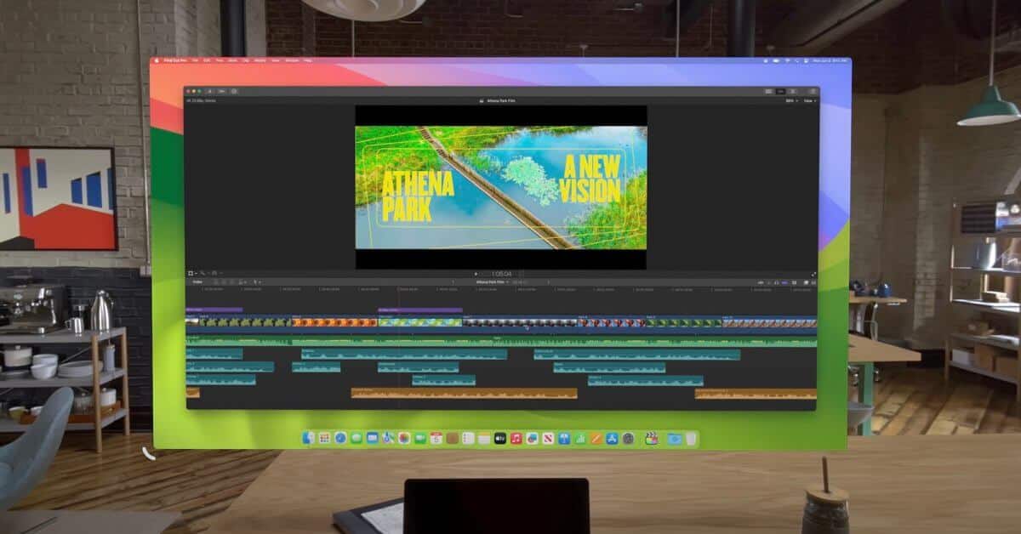Open the viewer zoom percentage dropdown
The width and height of the screenshot is (1021, 534).
[x=793, y=100]
